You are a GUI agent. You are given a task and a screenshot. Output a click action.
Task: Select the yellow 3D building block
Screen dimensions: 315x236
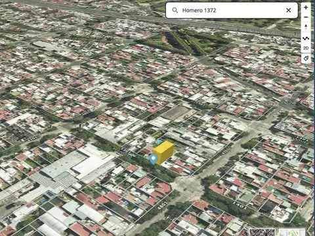pyautogui.click(x=164, y=152)
